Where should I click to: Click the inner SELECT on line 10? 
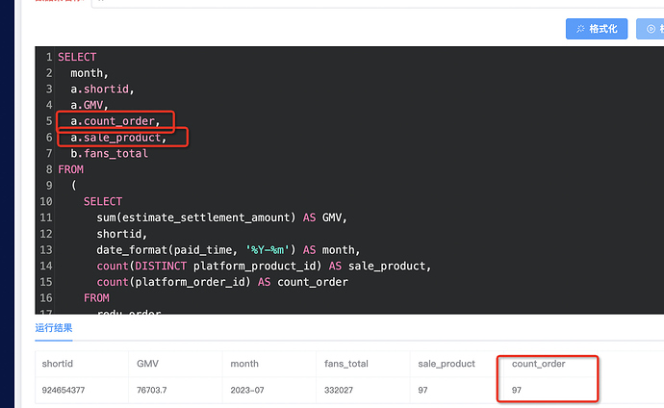coord(103,201)
